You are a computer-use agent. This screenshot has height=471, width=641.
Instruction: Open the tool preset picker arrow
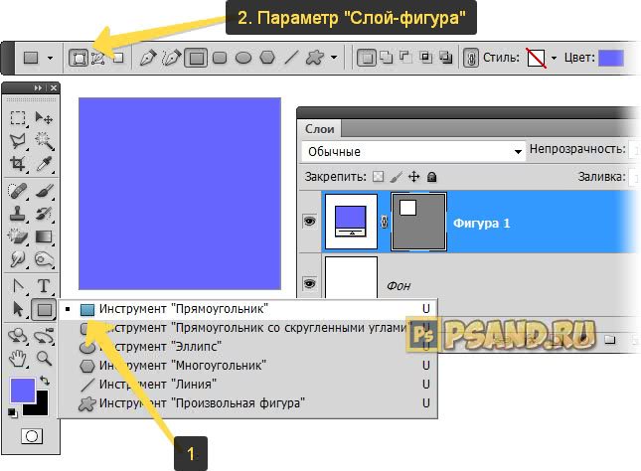pos(51,58)
